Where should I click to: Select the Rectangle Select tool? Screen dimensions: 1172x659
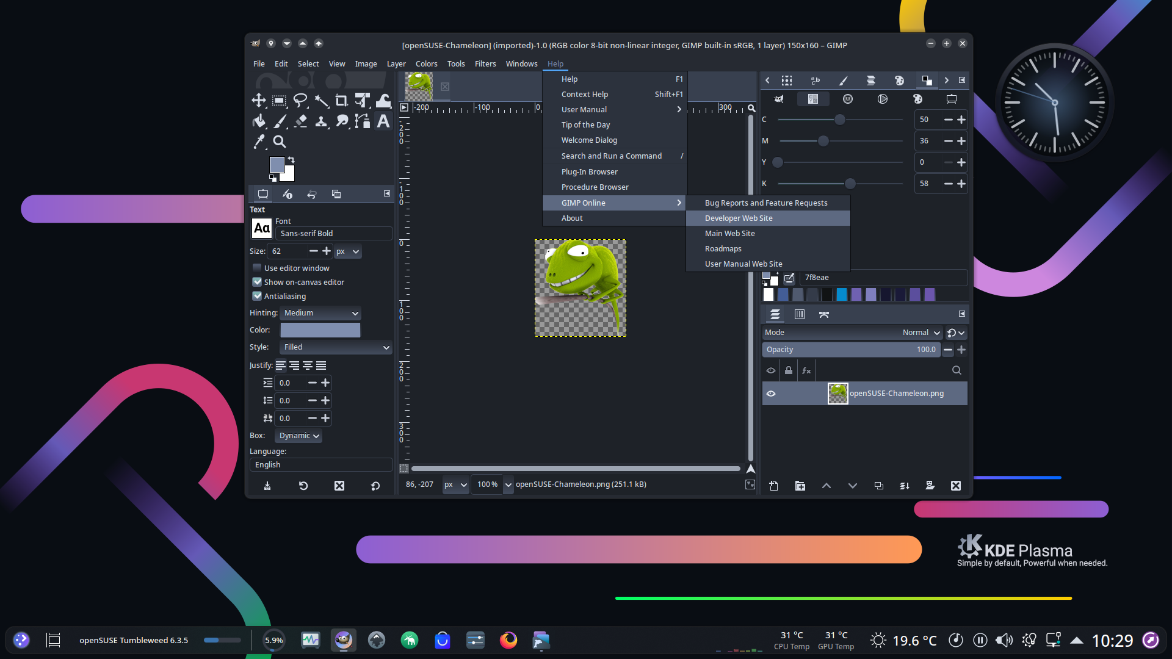[280, 101]
